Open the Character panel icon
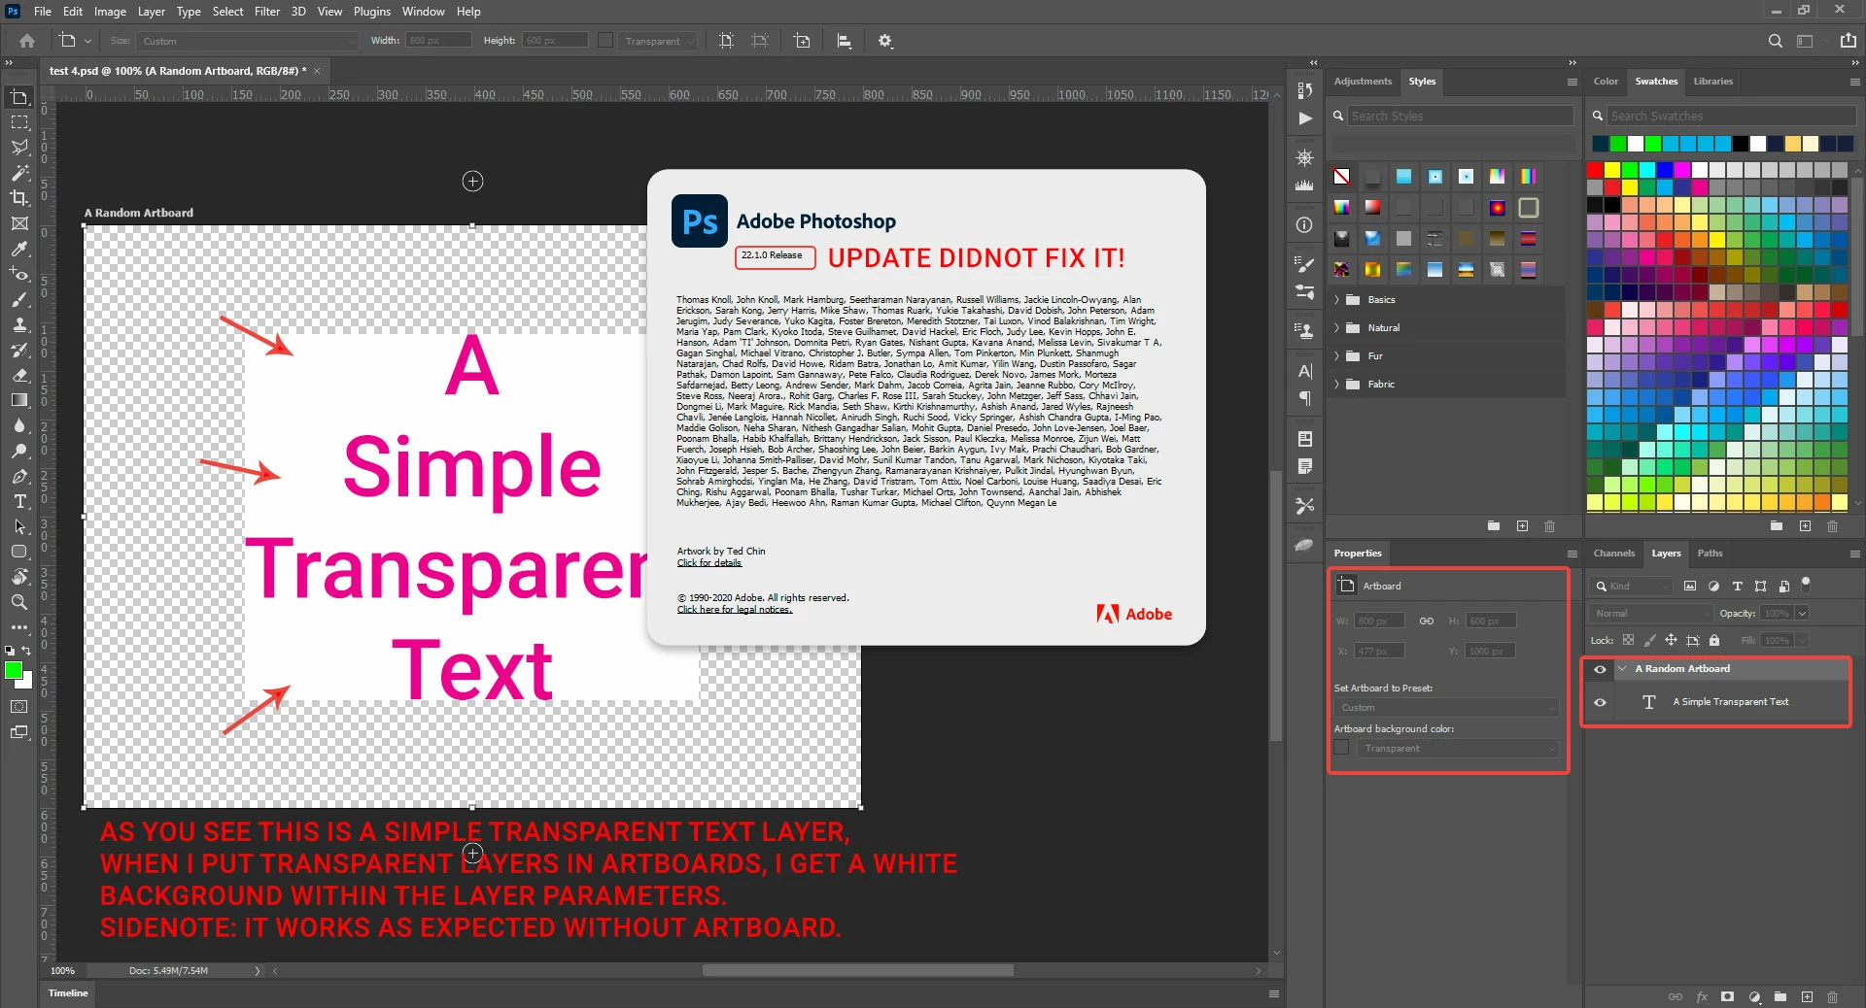1866x1008 pixels. pos(1305,371)
